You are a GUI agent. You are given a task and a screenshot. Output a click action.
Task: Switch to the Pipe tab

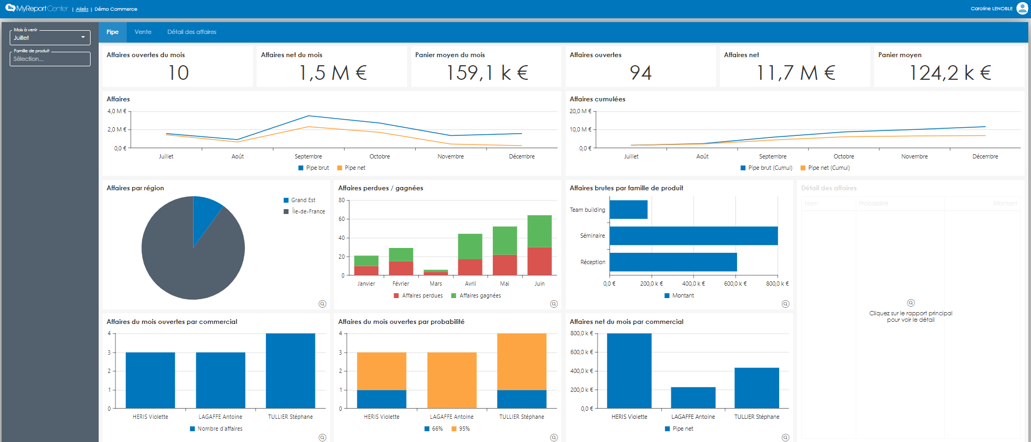(112, 32)
